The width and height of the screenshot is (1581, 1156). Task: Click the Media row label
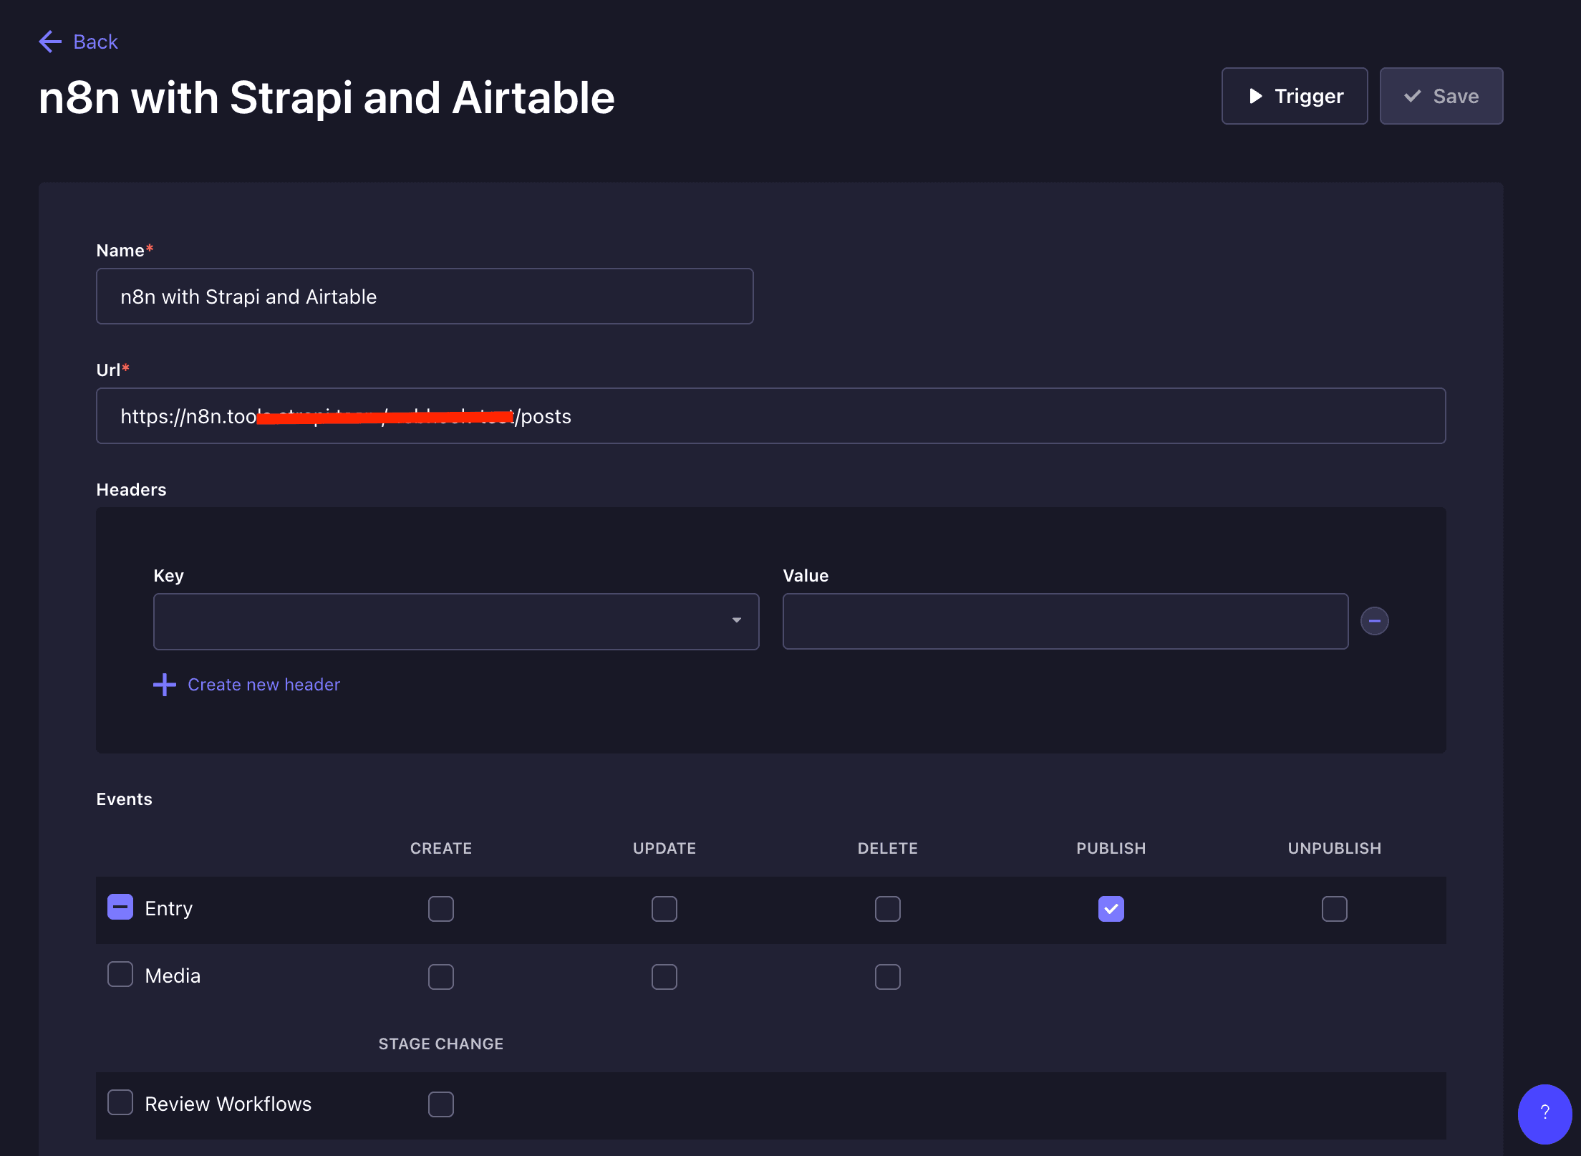coord(173,976)
